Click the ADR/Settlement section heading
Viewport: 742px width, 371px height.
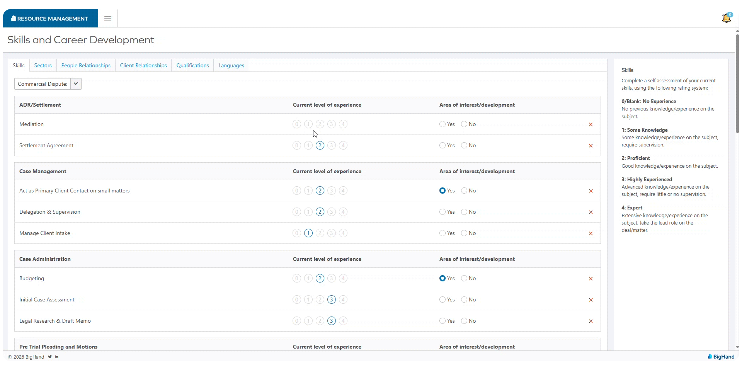coord(40,105)
